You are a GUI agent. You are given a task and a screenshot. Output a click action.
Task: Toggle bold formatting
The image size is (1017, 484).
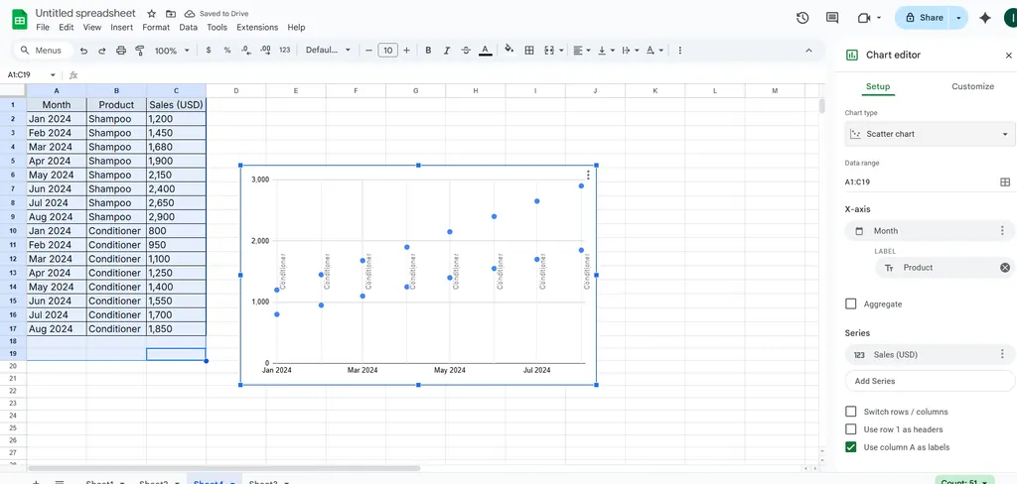click(428, 51)
